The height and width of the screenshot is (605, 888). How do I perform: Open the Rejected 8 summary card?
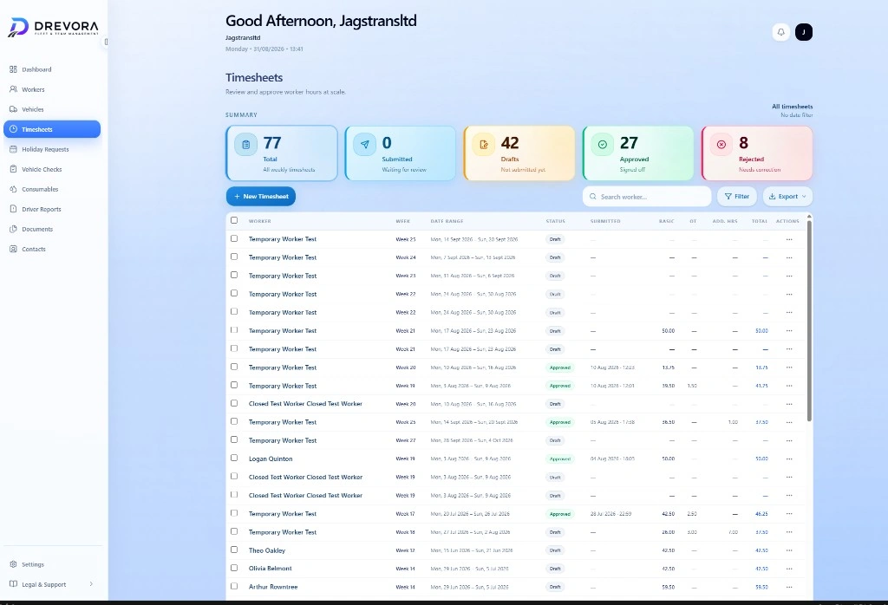pos(757,153)
